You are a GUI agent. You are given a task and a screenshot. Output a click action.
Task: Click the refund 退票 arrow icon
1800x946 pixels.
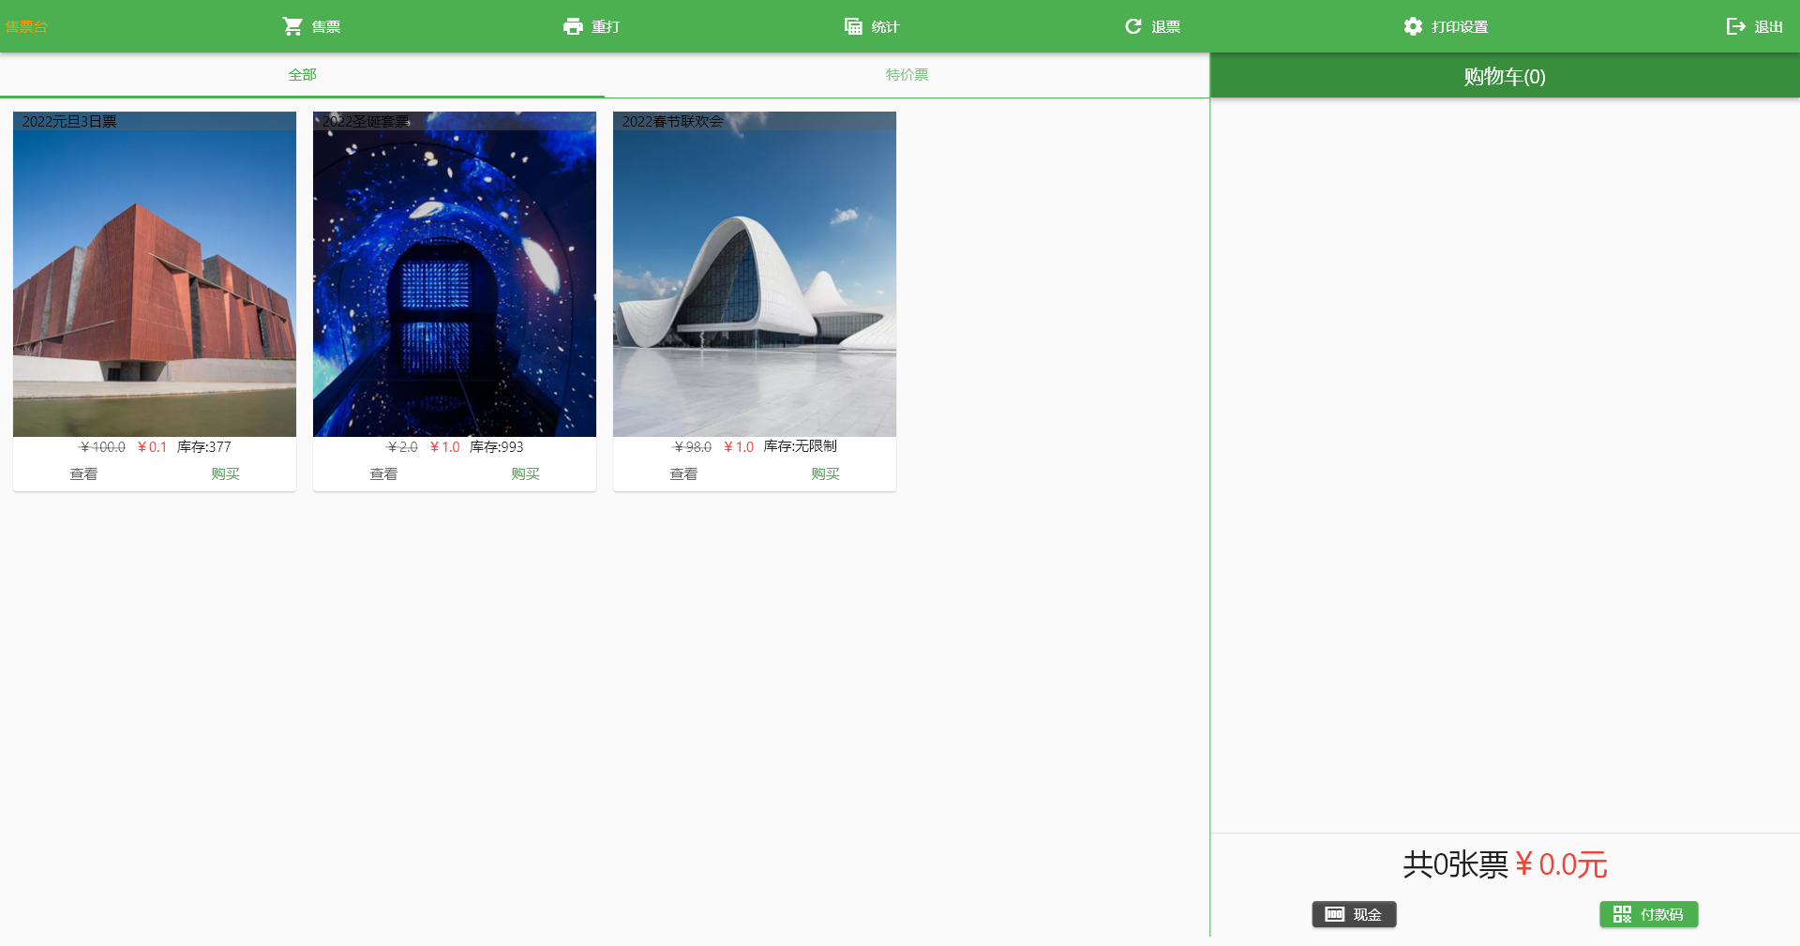[1132, 26]
